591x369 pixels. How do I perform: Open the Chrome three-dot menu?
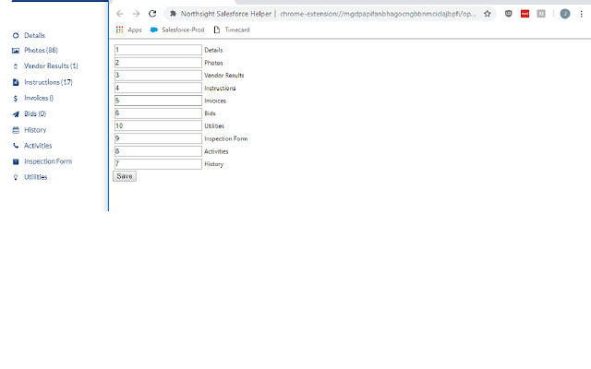click(x=581, y=14)
